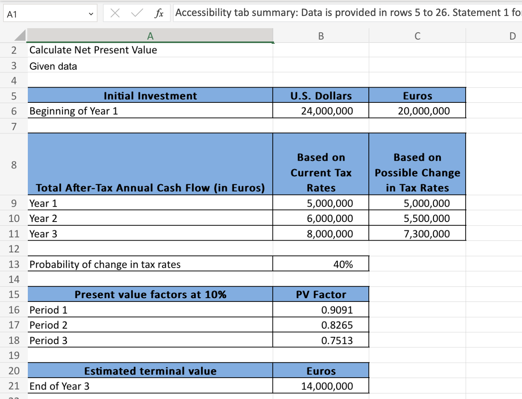522x399 pixels.
Task: Select column header B
Action: (x=321, y=35)
